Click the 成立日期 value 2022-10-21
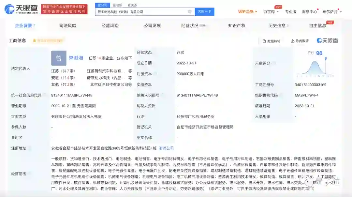The width and height of the screenshot is (352, 197). [186, 63]
